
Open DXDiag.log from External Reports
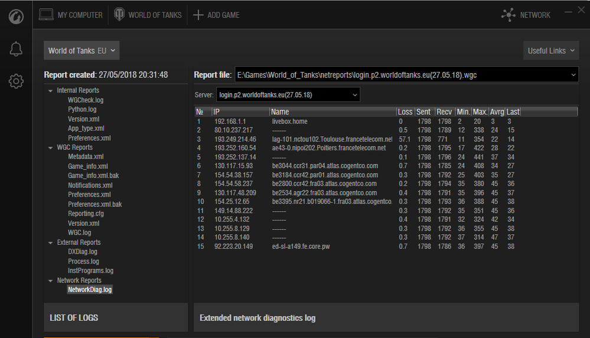(x=82, y=252)
